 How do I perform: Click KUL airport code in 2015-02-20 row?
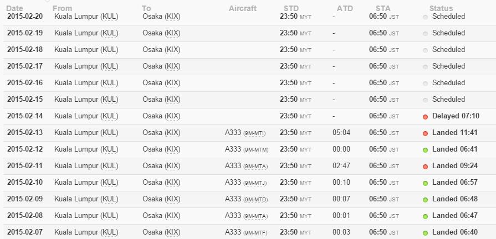point(109,17)
